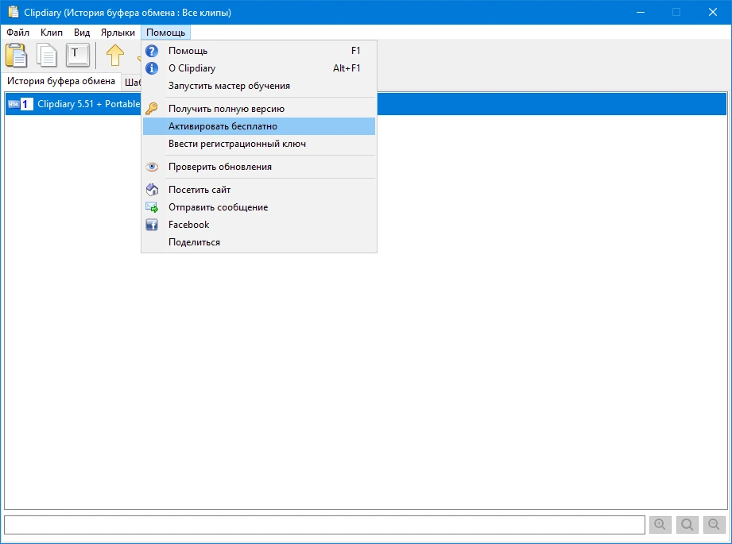Click the copy document toolbar icon
Screen dimensions: 732x544
coord(47,55)
